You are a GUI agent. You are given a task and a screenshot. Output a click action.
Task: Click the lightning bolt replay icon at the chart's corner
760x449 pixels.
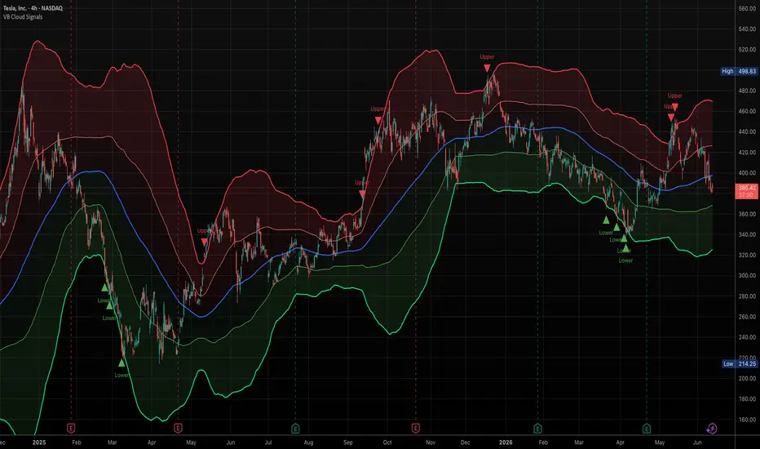(x=711, y=428)
